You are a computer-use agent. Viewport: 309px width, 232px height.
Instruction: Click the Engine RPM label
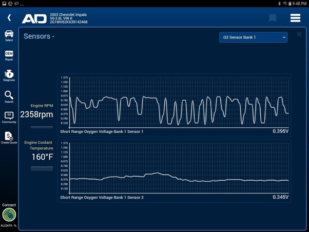(42, 105)
